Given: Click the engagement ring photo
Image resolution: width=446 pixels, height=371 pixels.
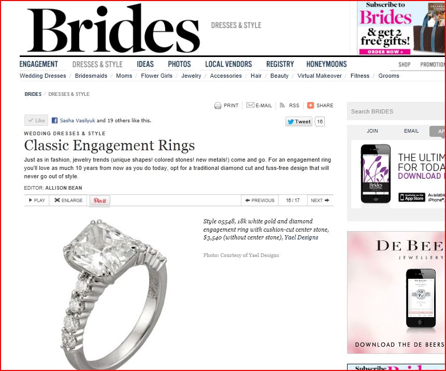Looking at the screenshot, I should pos(114,294).
